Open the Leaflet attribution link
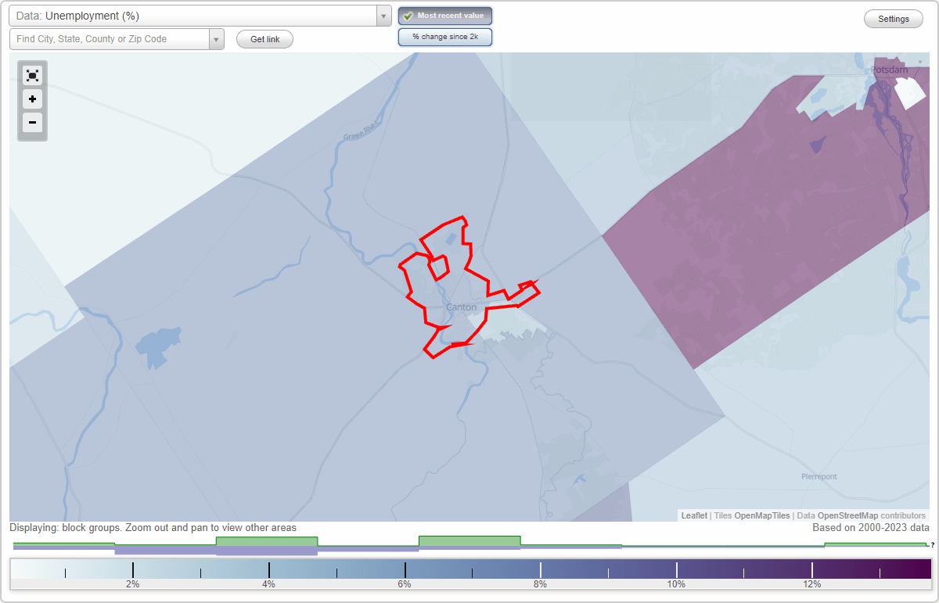 pyautogui.click(x=693, y=515)
